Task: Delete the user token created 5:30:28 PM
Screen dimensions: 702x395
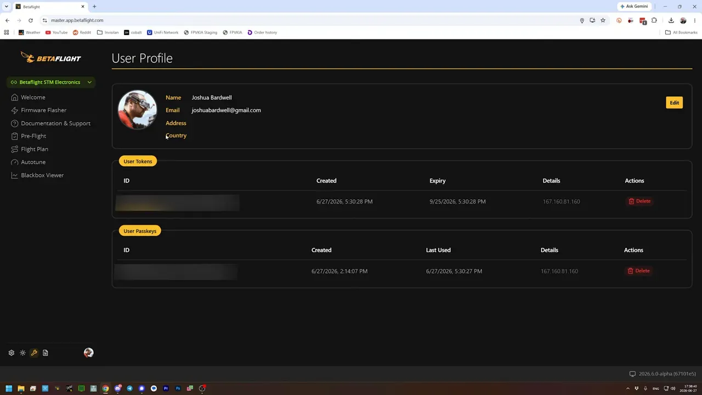Action: coord(639,201)
